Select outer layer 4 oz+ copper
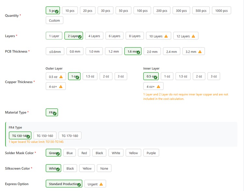244x191 pixels. coord(56,86)
